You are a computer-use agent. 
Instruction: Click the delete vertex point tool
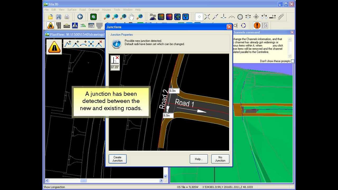coord(99,44)
